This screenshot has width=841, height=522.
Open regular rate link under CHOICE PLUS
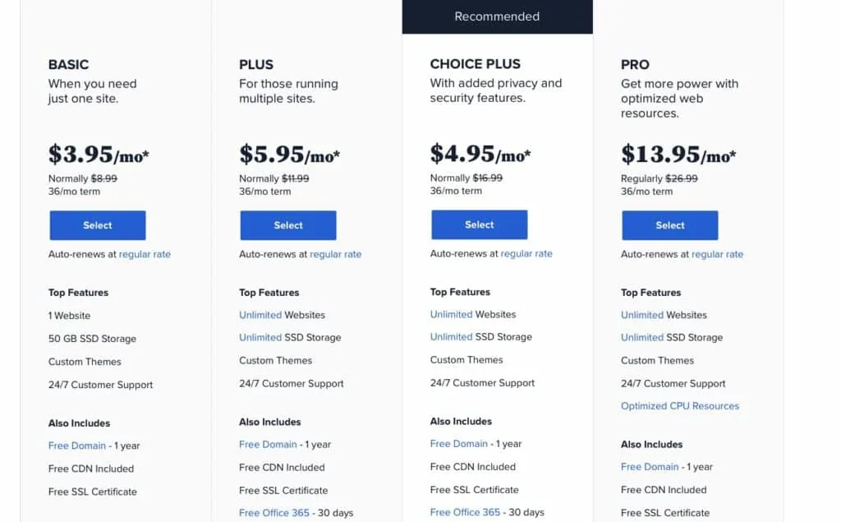click(526, 253)
